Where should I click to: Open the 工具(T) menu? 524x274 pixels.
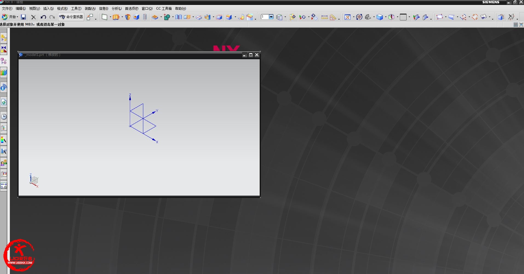tap(76, 8)
